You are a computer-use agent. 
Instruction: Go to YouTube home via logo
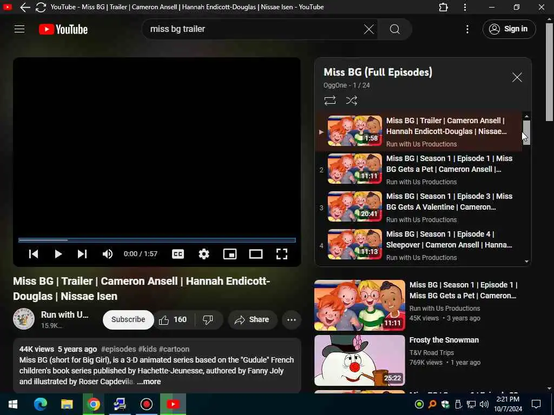63,29
